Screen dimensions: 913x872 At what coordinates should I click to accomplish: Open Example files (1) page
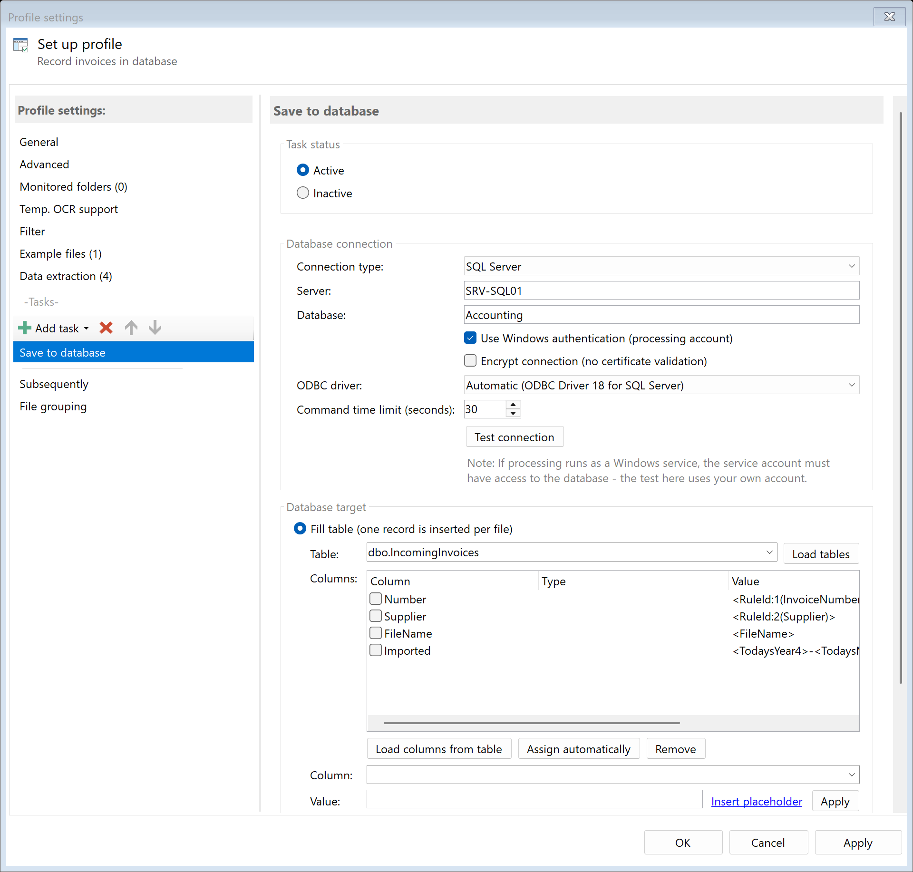point(61,254)
